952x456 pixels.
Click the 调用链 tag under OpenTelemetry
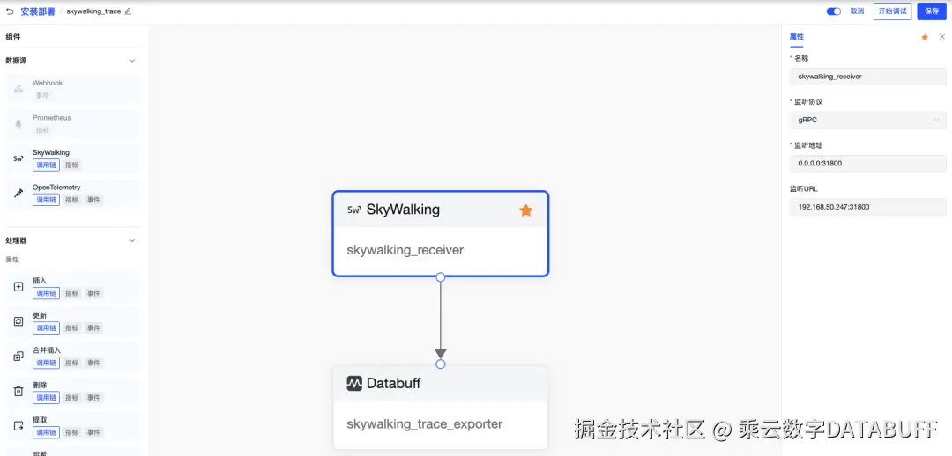click(46, 200)
